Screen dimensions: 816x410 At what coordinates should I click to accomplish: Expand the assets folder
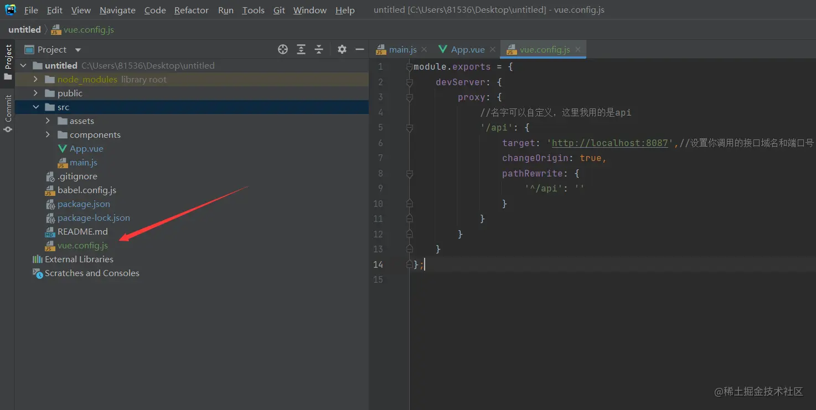pos(48,121)
